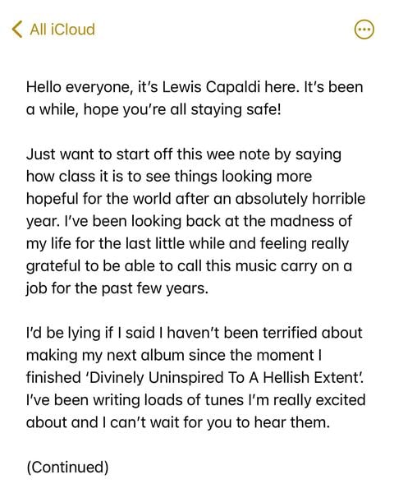This screenshot has height=493, width=394.
Task: Click the line starting 'I'd be lying if'
Action: pos(195,334)
